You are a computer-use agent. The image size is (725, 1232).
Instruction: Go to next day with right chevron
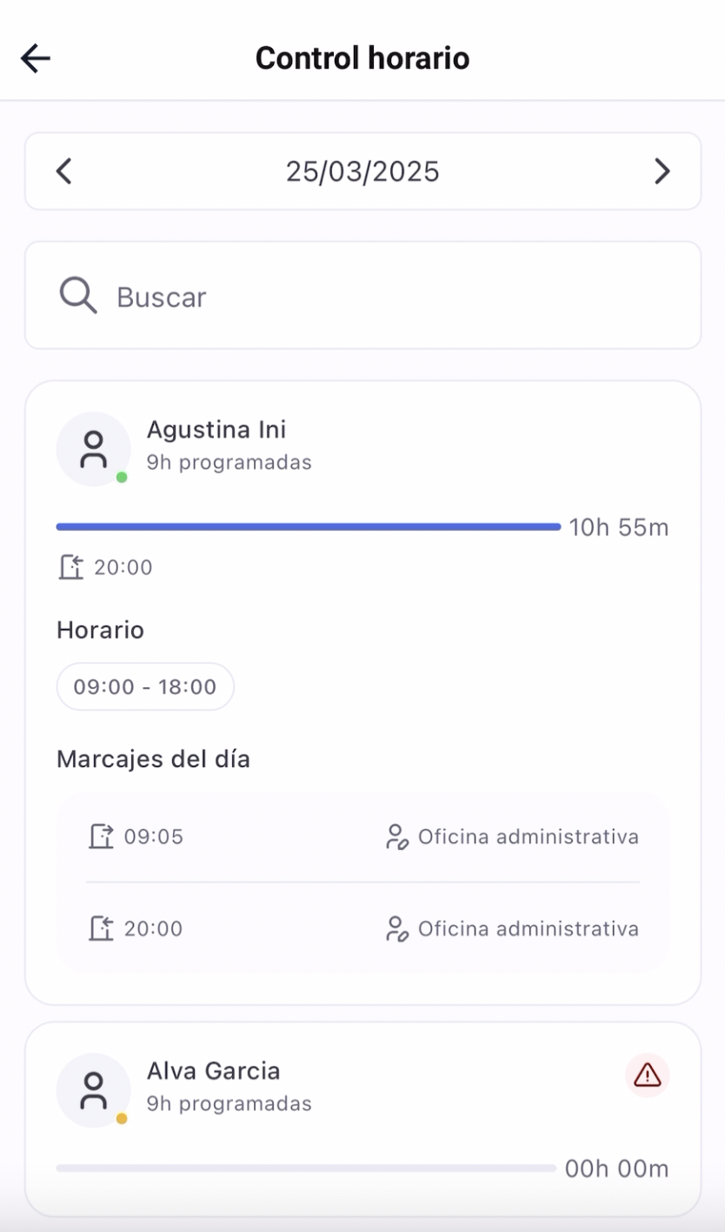[x=662, y=171]
